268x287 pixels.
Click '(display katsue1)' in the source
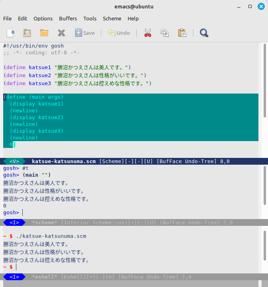(37, 104)
